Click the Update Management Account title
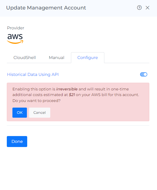157x190 pixels. pos(46,8)
